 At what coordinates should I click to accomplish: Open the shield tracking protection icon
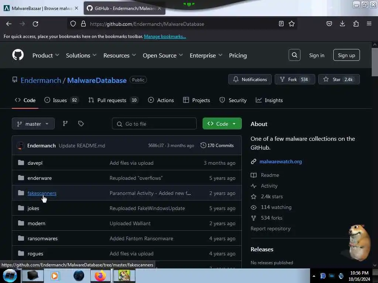73,24
